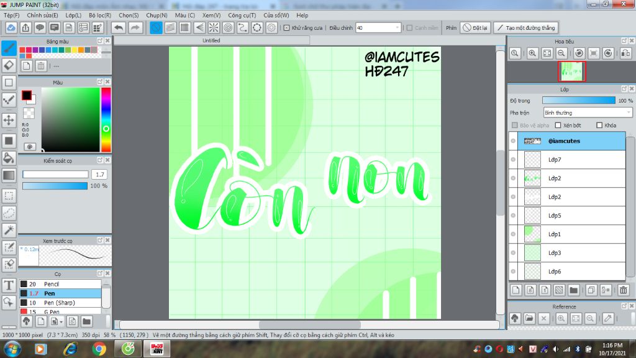Enable crisscross grid snap guide
This screenshot has width=636, height=358.
pyautogui.click(x=185, y=27)
